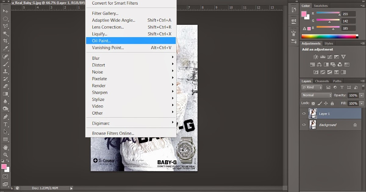Select the Path Selection tool

click(x=5, y=132)
